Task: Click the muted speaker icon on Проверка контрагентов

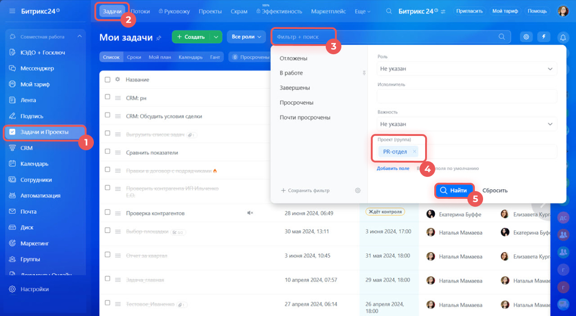Action: pos(250,213)
